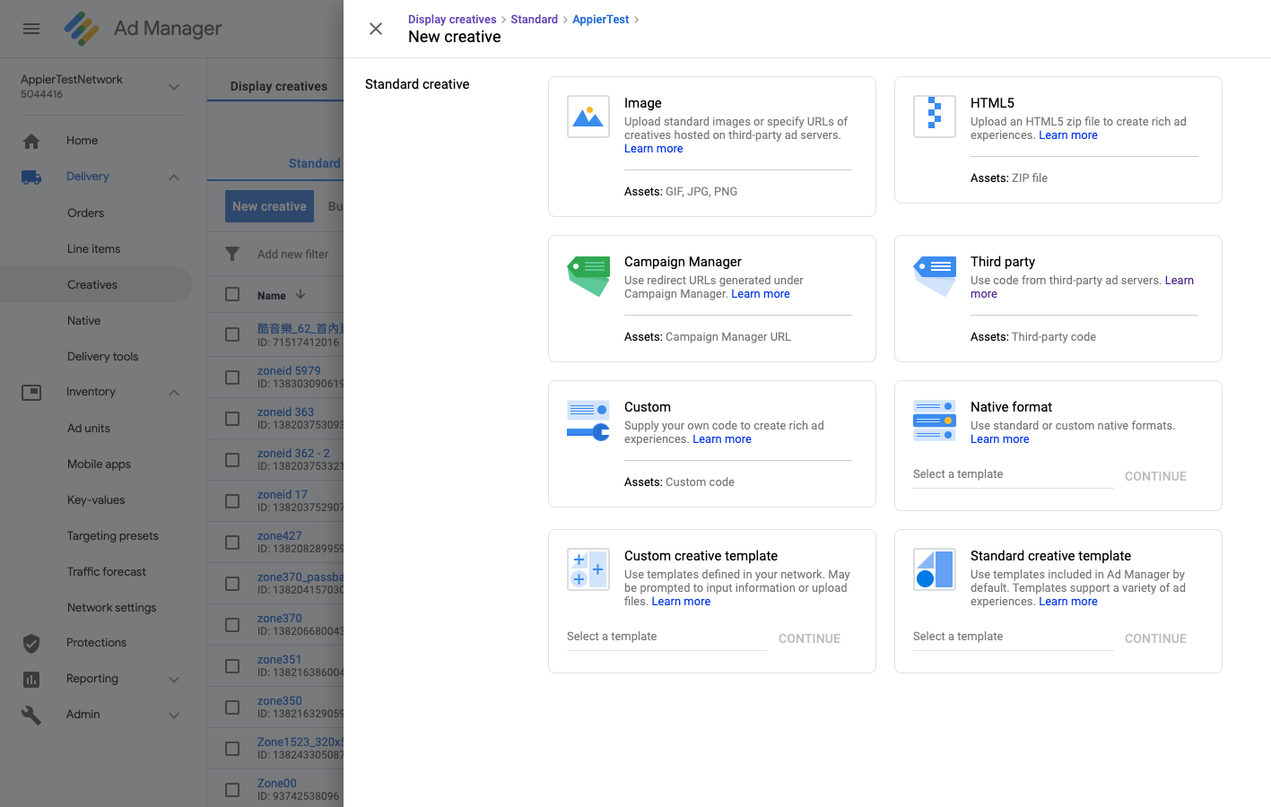Expand the AppierTestNetwork network selector
This screenshot has height=807, width=1271.
coord(174,87)
